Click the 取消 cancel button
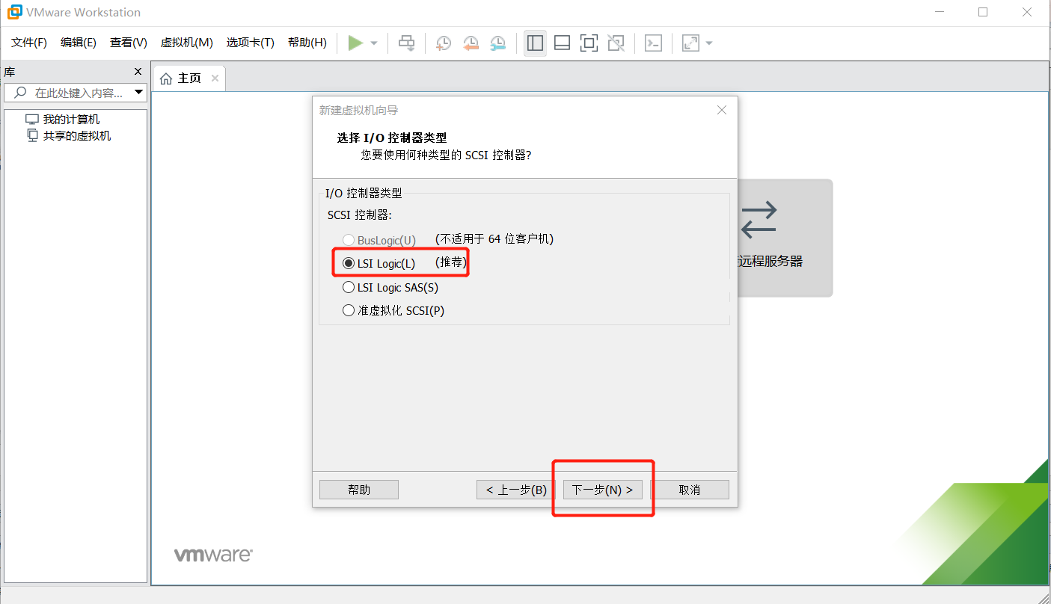 tap(690, 490)
